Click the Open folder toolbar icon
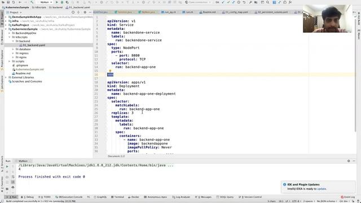Viewport: 361px width, 203px height. [3, 2]
